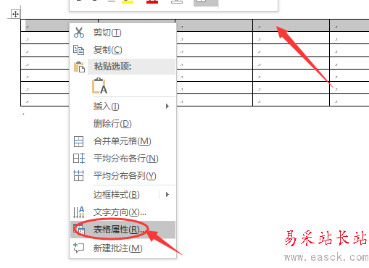Click the copy icon beside 复制(C)
The height and width of the screenshot is (268, 369).
tap(79, 50)
